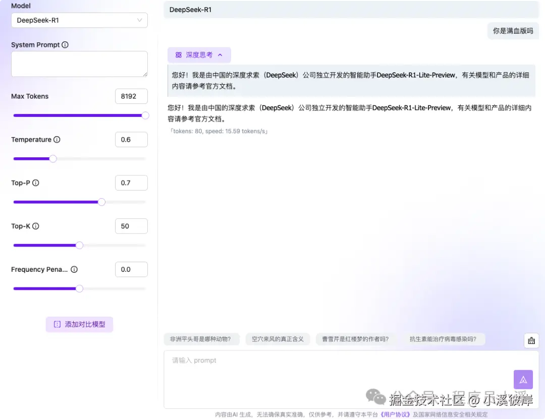
Task: Open the Model dropdown
Action: pyautogui.click(x=79, y=20)
